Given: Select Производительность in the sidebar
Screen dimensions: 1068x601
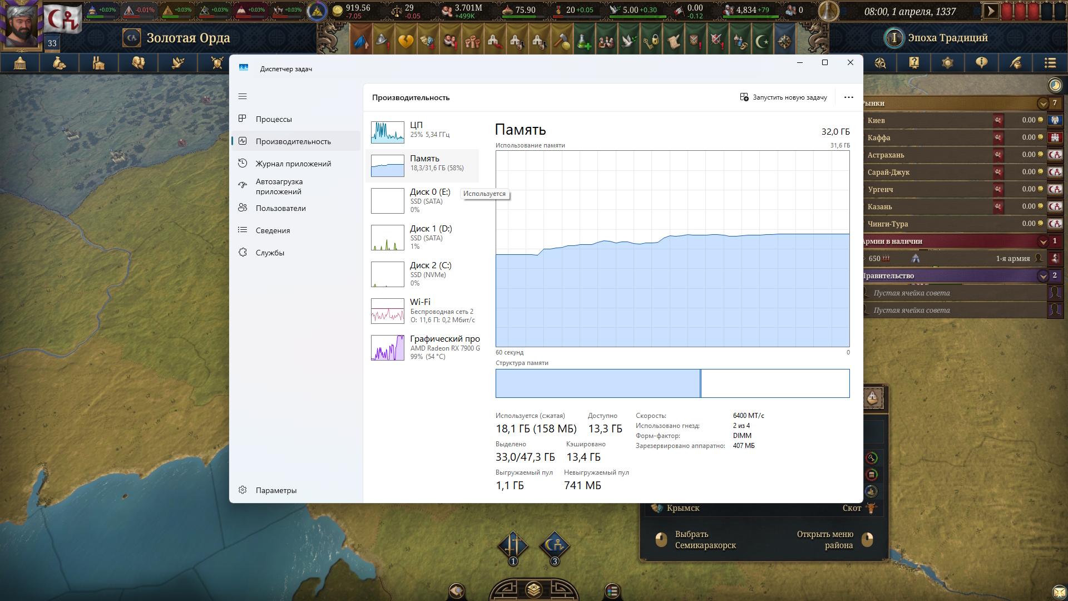Looking at the screenshot, I should click(296, 141).
